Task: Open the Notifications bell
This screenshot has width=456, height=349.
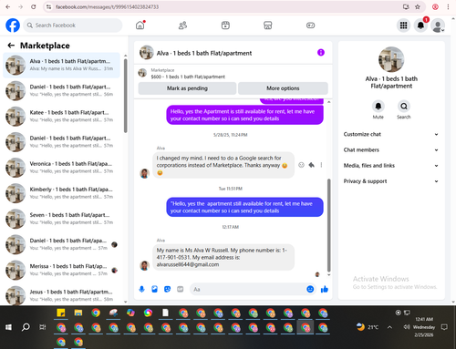Action: tap(420, 26)
